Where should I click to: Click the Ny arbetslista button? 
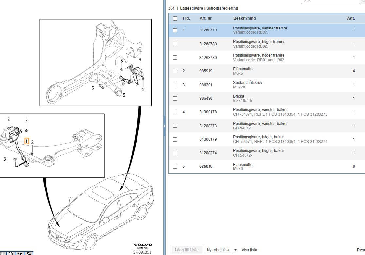[x=219, y=250]
